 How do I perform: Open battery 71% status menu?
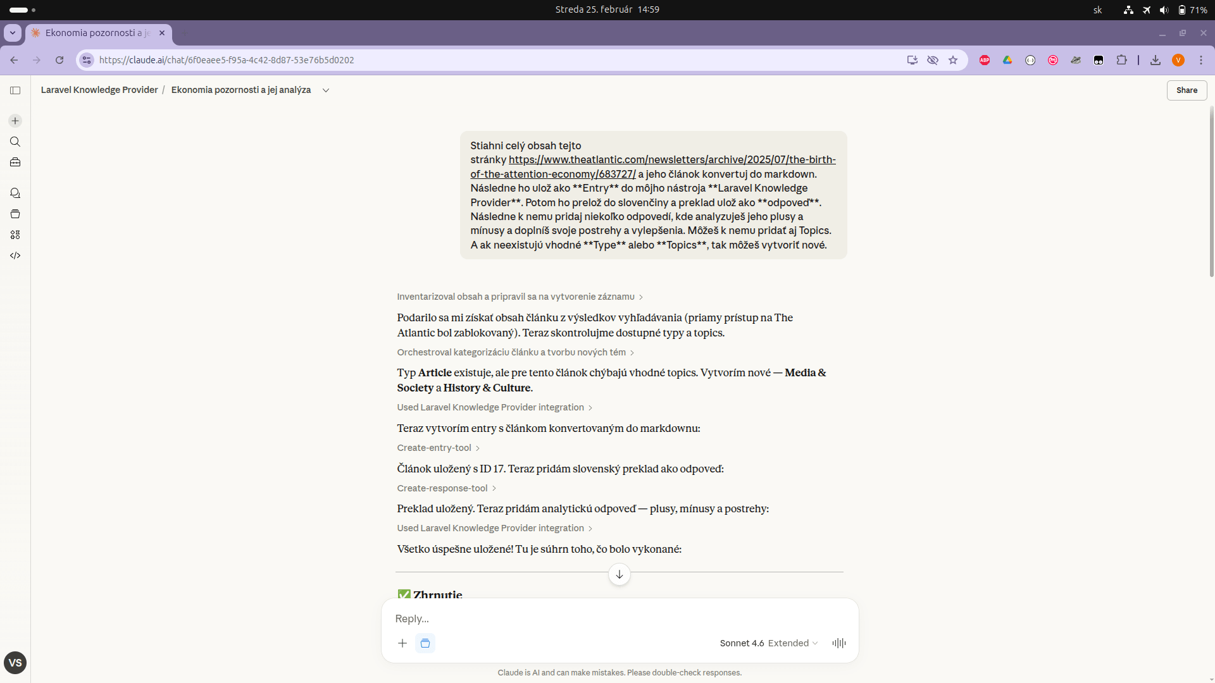pos(1192,9)
